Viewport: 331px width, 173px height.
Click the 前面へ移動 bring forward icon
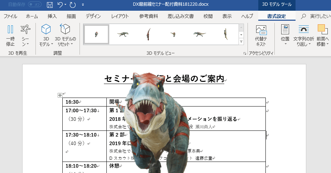[x=322, y=29]
